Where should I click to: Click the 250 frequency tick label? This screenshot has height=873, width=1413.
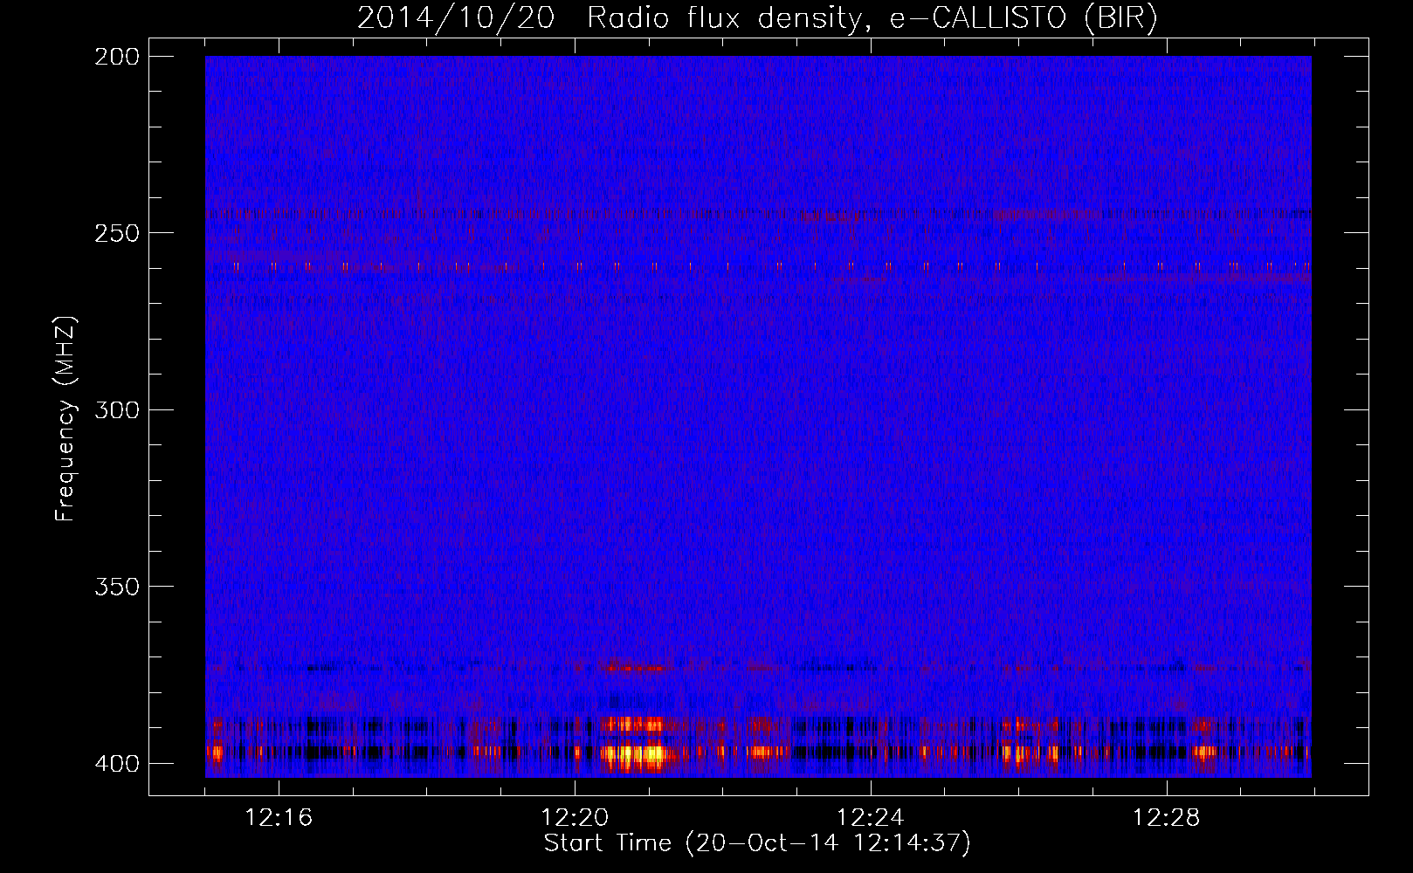pyautogui.click(x=117, y=233)
